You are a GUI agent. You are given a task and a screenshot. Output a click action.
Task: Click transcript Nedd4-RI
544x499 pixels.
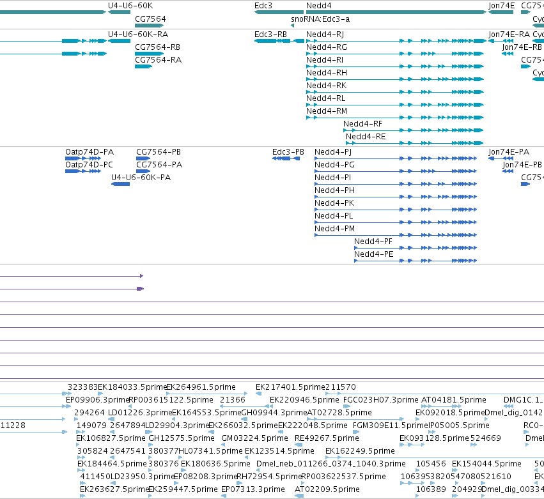pyautogui.click(x=395, y=66)
